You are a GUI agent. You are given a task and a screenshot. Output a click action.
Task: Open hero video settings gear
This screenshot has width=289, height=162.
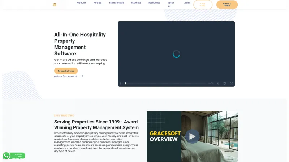(x=224, y=84)
